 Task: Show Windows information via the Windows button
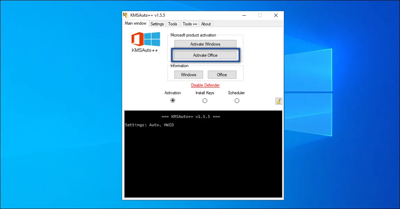pyautogui.click(x=189, y=75)
